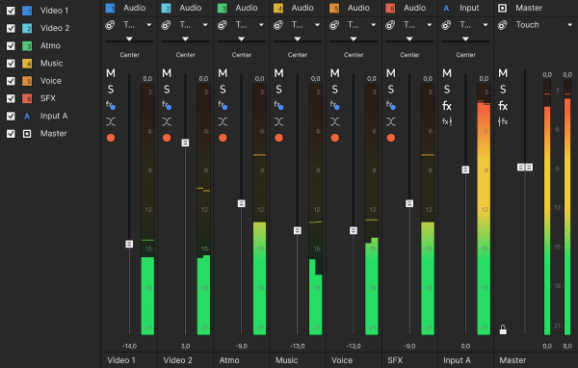Click the phase invert icon on SFX
This screenshot has height=368, width=578.
(x=391, y=121)
